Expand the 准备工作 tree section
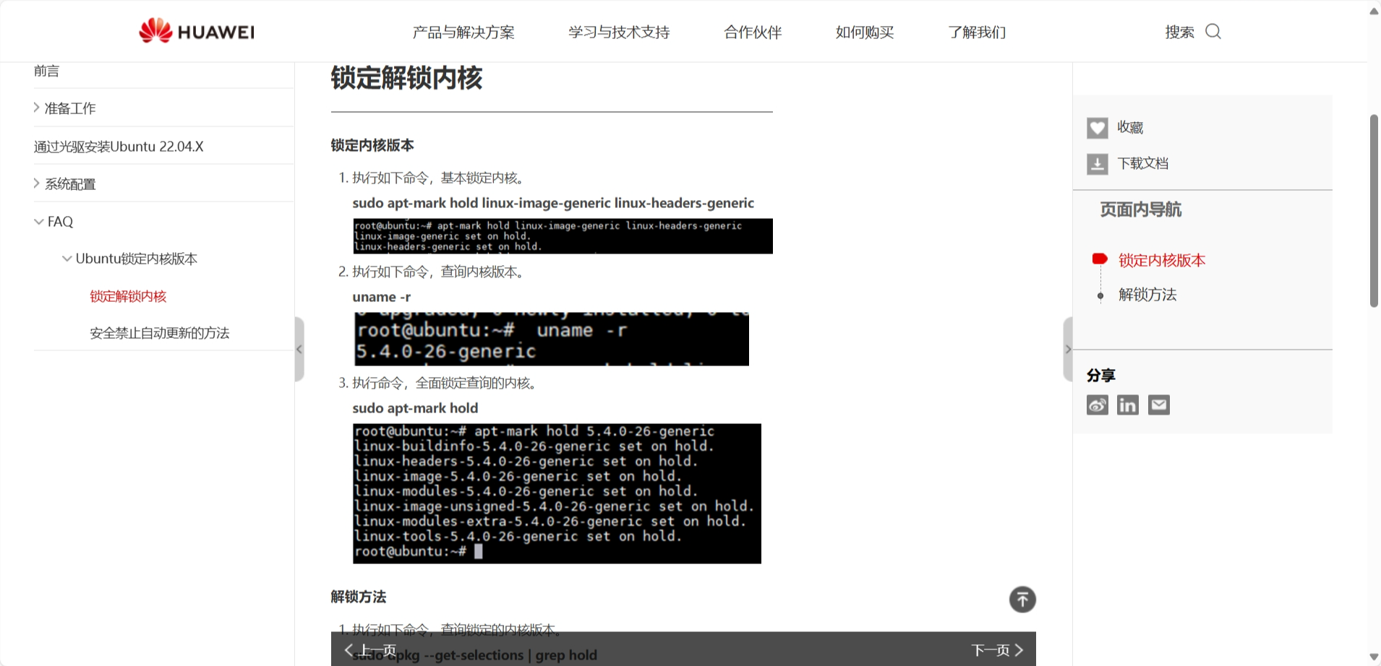 37,108
